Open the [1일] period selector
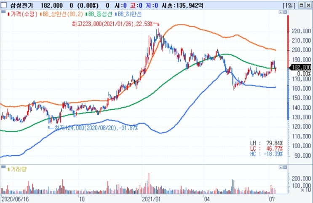 [289, 5]
